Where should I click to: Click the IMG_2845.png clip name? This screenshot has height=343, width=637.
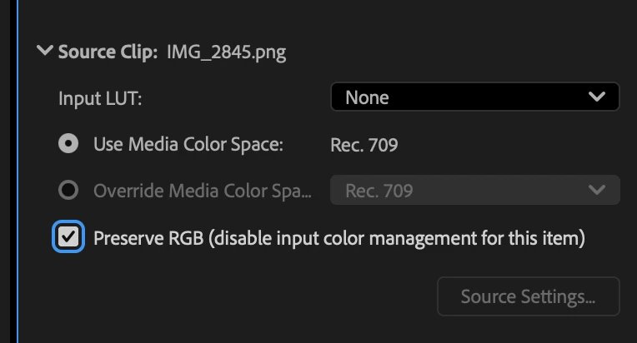[x=226, y=52]
